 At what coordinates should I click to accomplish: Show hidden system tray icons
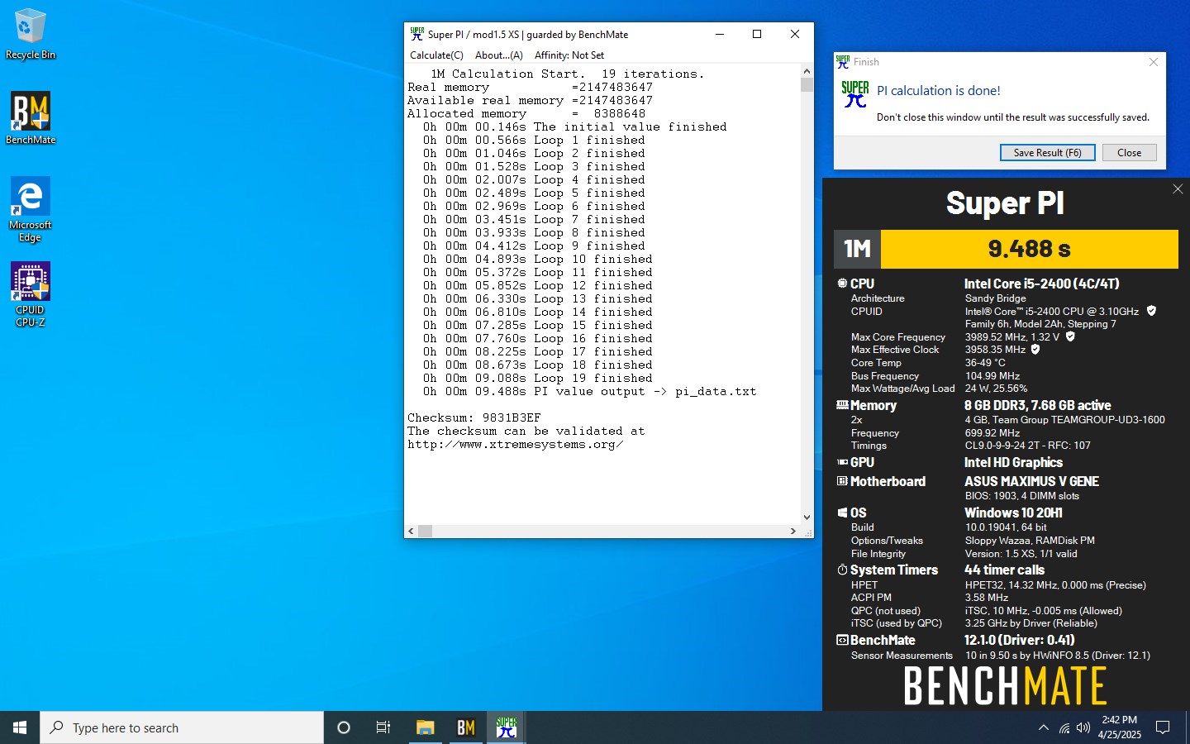(1043, 727)
